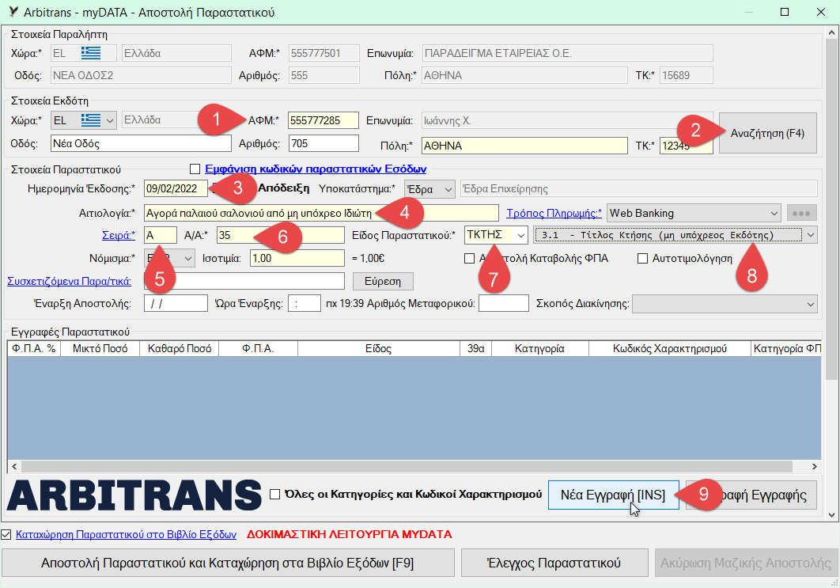Maximize the Arbitrans window
The width and height of the screenshot is (840, 588).
(785, 12)
